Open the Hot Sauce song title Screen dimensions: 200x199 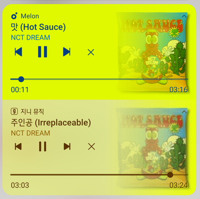[38, 27]
